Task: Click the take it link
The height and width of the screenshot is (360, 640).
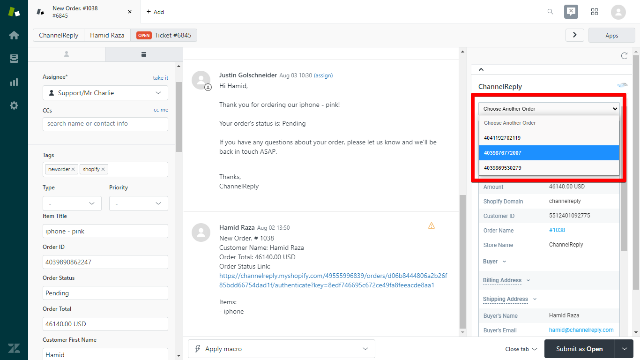Action: point(160,78)
